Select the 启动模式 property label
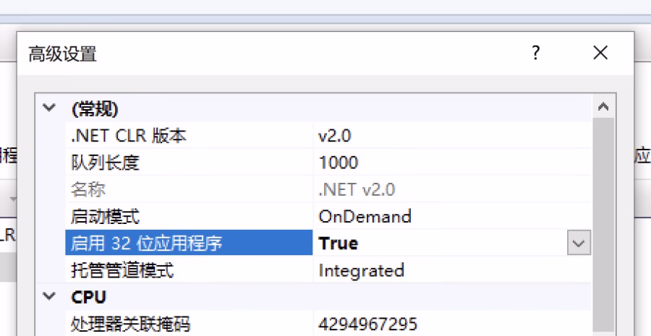Image resolution: width=651 pixels, height=336 pixels. (105, 216)
